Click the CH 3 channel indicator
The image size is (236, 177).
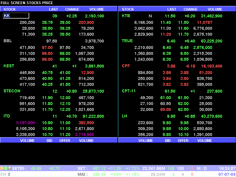5,174
